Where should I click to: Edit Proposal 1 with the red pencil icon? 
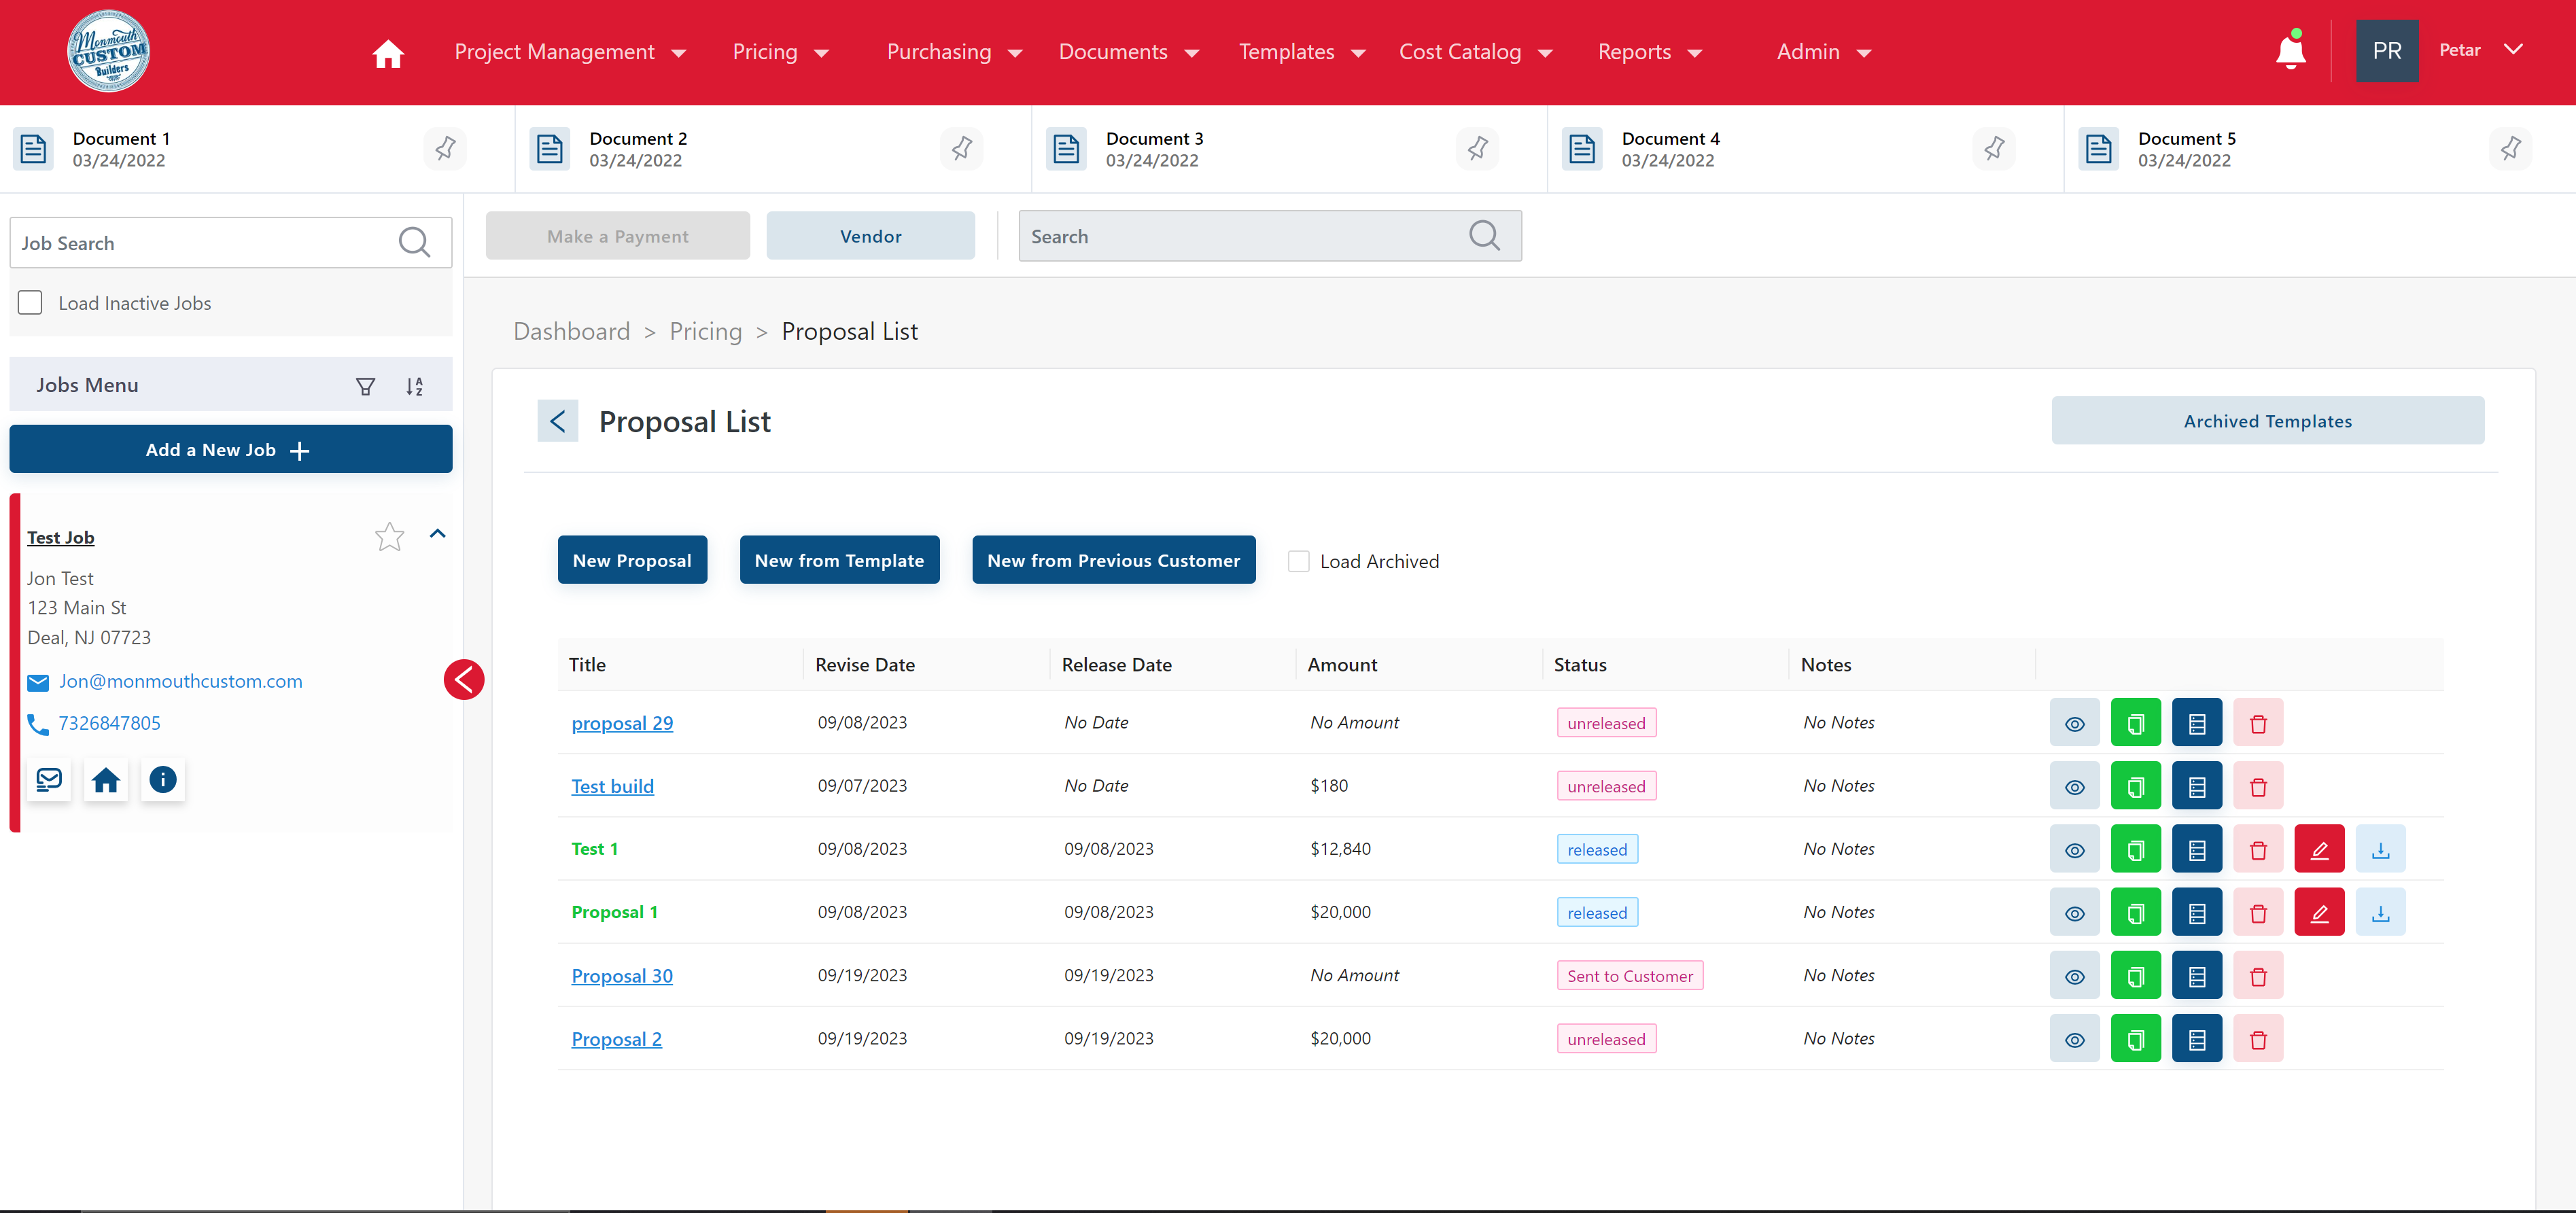tap(2319, 913)
